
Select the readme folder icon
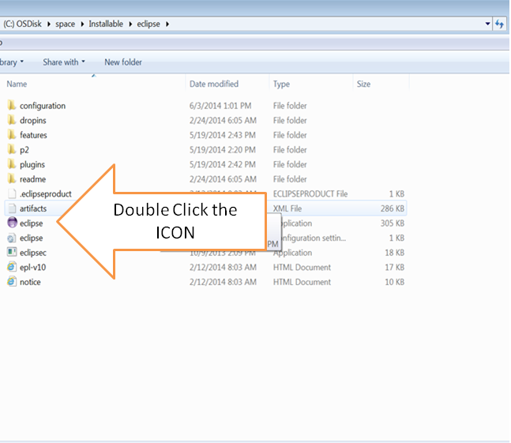11,178
